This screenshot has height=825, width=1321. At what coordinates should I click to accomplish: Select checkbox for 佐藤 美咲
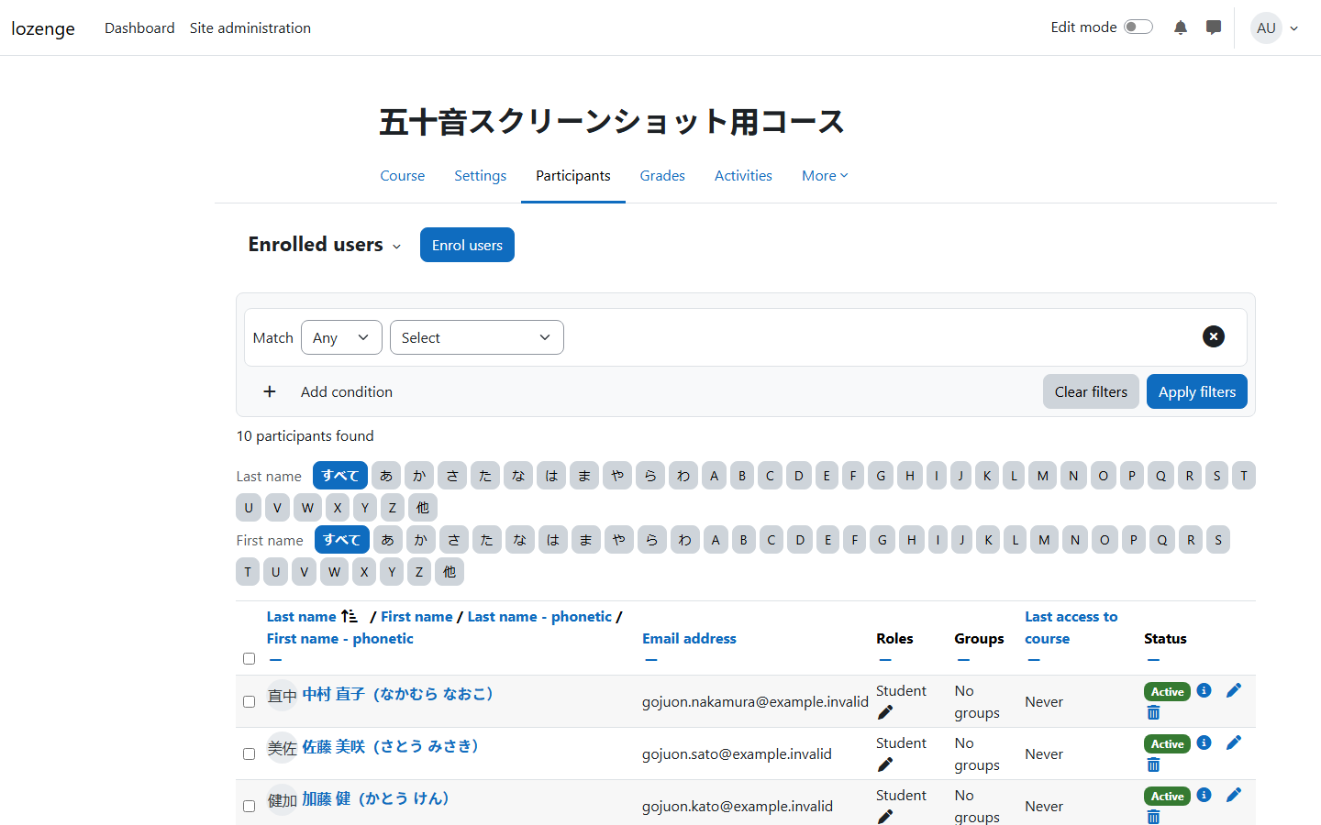(x=249, y=753)
